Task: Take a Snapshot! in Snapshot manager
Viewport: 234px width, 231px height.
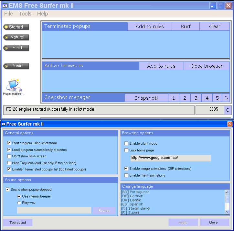Action: pyautogui.click(x=146, y=98)
